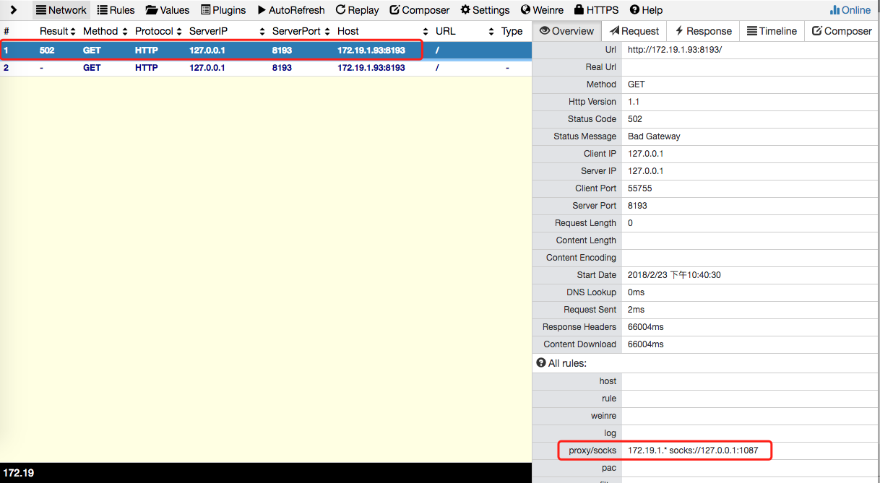The image size is (880, 483).
Task: Enable AutoRefresh for the request list
Action: (x=291, y=9)
